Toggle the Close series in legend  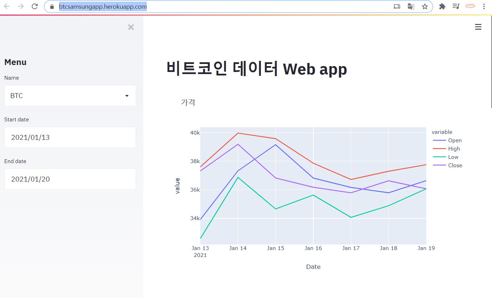click(x=447, y=166)
